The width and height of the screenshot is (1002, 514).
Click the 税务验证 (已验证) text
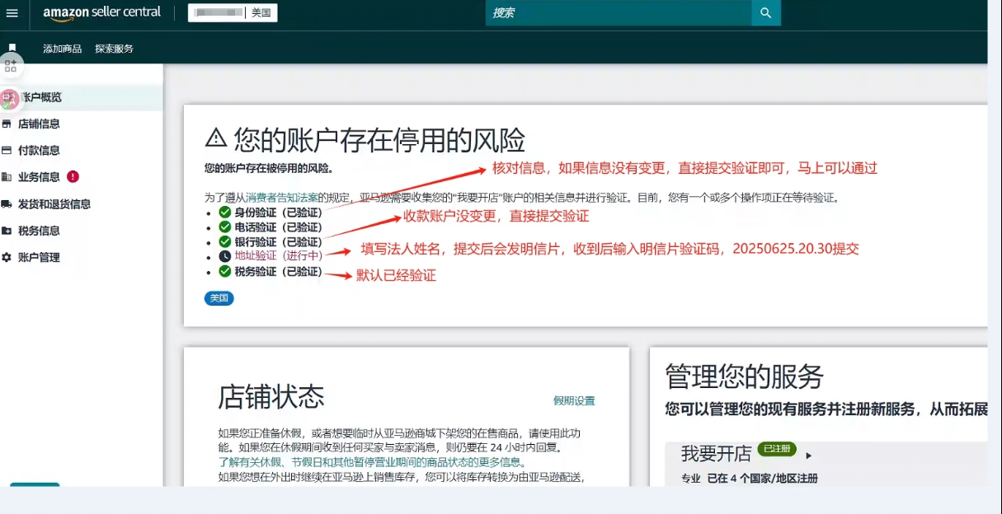click(279, 271)
